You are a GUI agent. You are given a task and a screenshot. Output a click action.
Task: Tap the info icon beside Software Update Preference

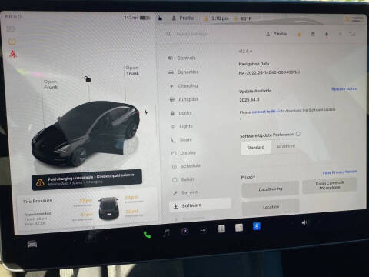pyautogui.click(x=298, y=134)
